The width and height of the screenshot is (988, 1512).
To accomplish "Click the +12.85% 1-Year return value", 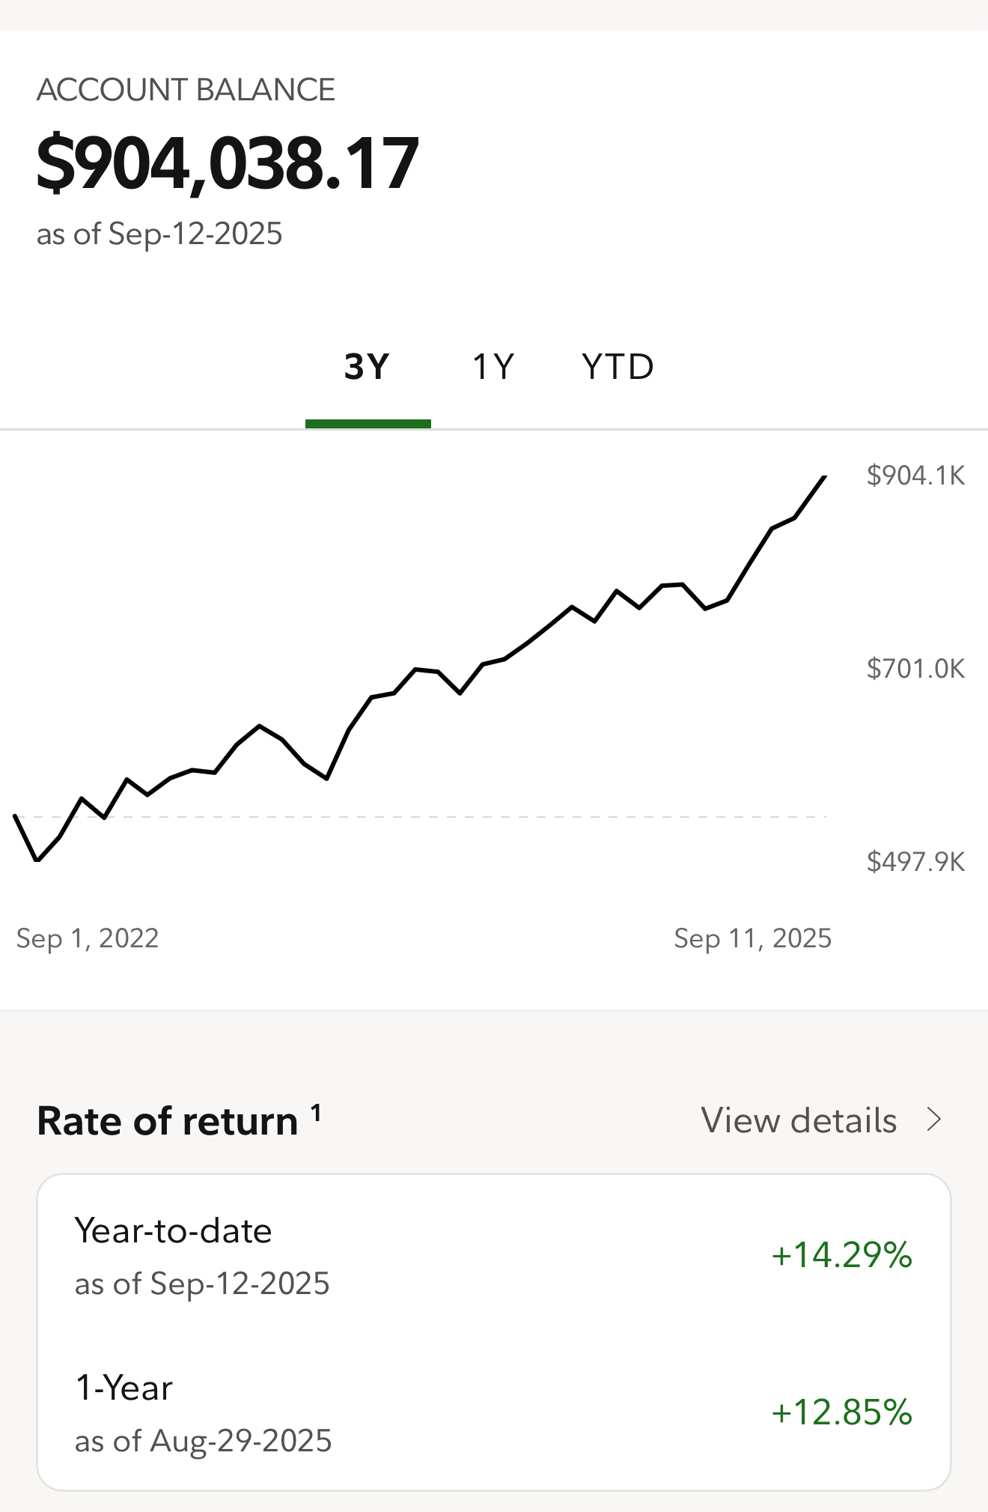I will pyautogui.click(x=841, y=1412).
